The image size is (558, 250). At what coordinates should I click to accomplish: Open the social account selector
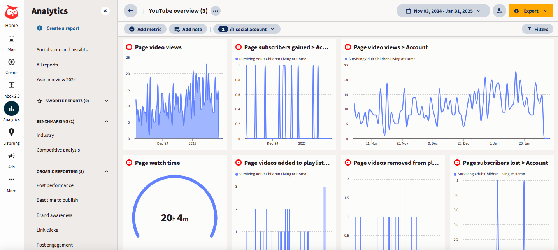pyautogui.click(x=247, y=29)
